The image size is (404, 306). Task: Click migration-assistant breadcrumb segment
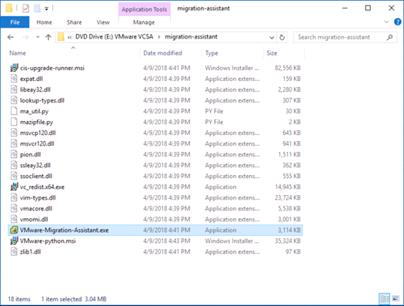click(x=191, y=37)
